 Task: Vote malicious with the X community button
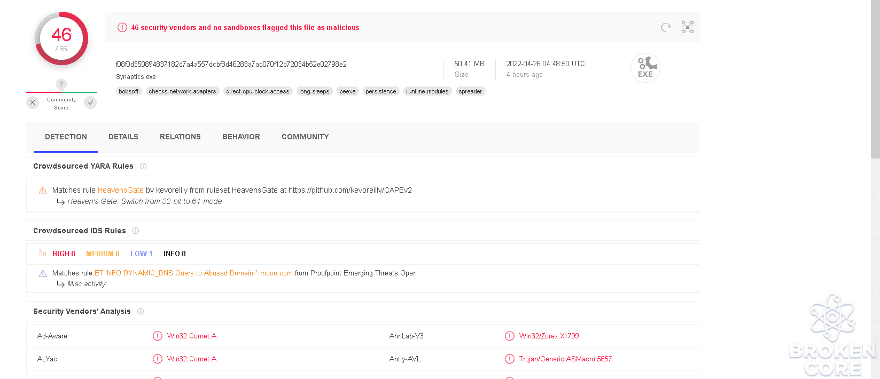point(33,102)
